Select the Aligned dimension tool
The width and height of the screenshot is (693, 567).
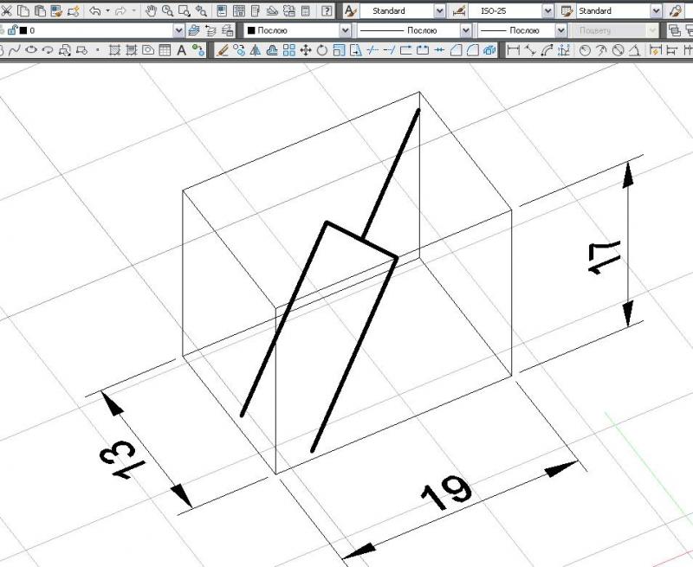530,50
